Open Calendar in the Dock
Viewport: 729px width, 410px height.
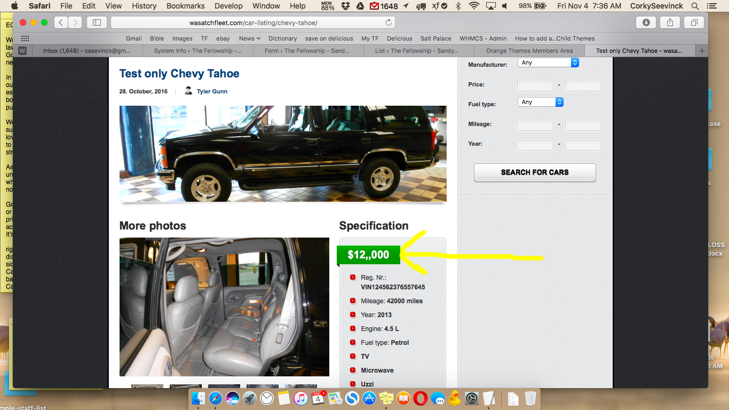(x=318, y=398)
